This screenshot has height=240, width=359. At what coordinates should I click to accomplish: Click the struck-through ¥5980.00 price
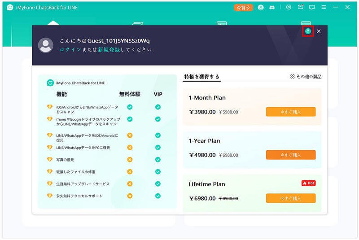(x=228, y=112)
